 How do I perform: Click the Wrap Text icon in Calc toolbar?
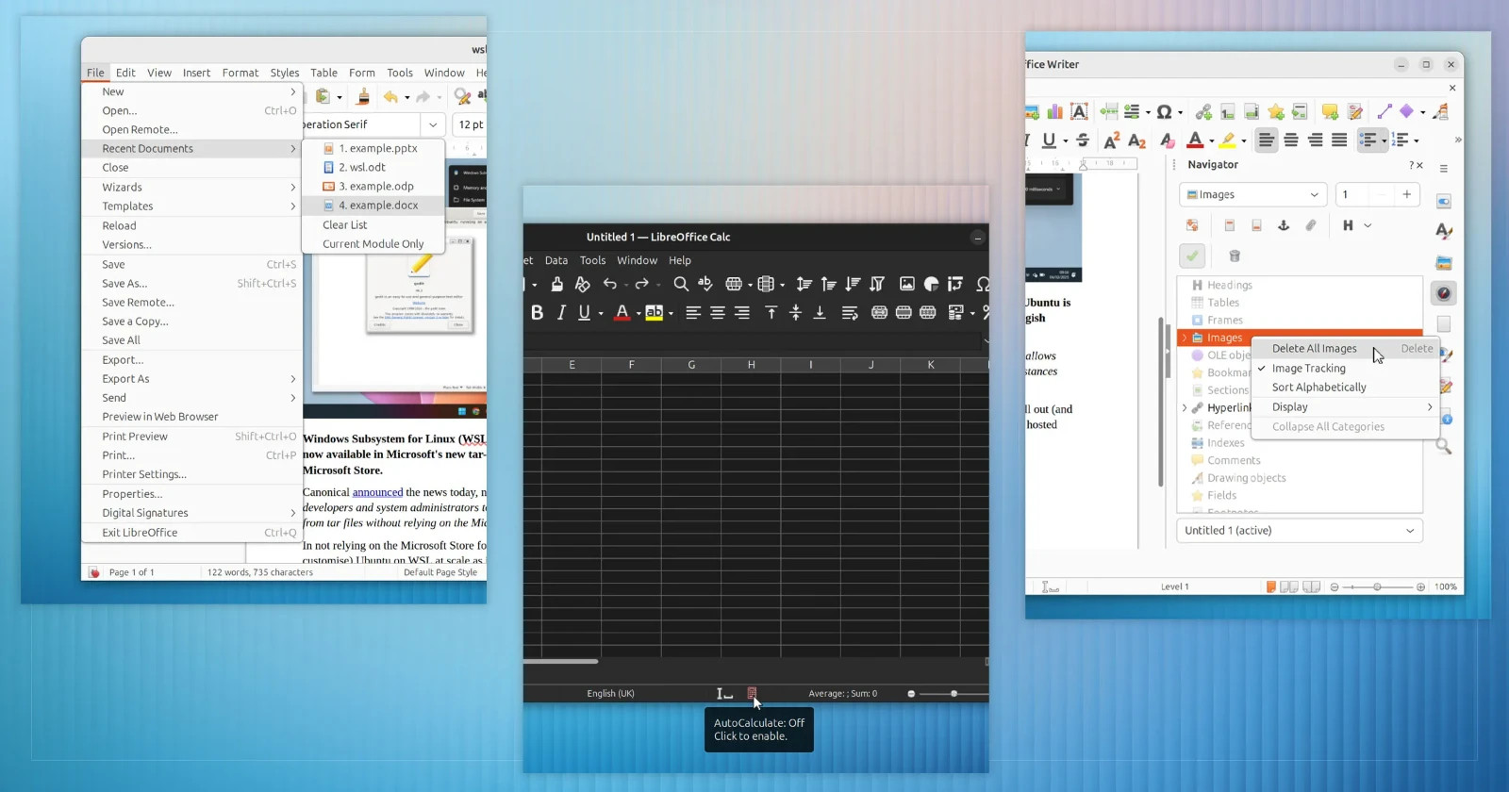pos(850,312)
